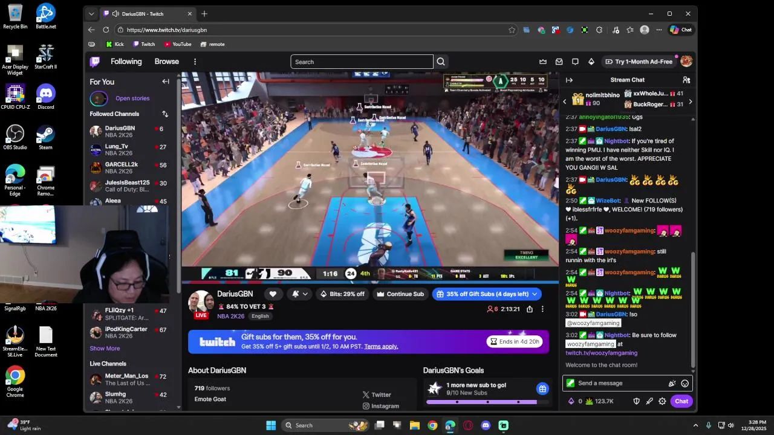Viewport: 774px width, 435px height.
Task: Open the Kick bookmark
Action: [x=114, y=44]
